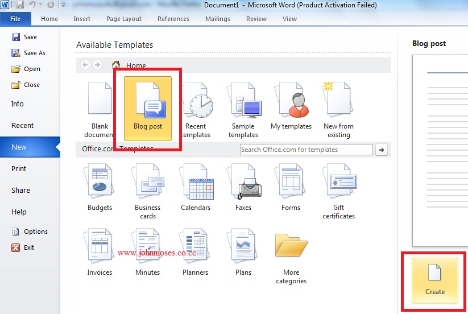Screen dimensions: 468x314
Task: Open the Budgets template category
Action: [x=100, y=187]
